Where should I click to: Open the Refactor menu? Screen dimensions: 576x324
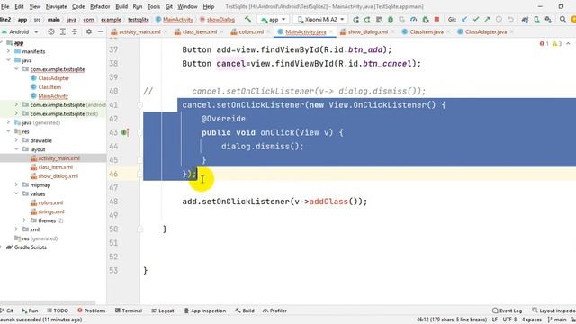pos(100,6)
